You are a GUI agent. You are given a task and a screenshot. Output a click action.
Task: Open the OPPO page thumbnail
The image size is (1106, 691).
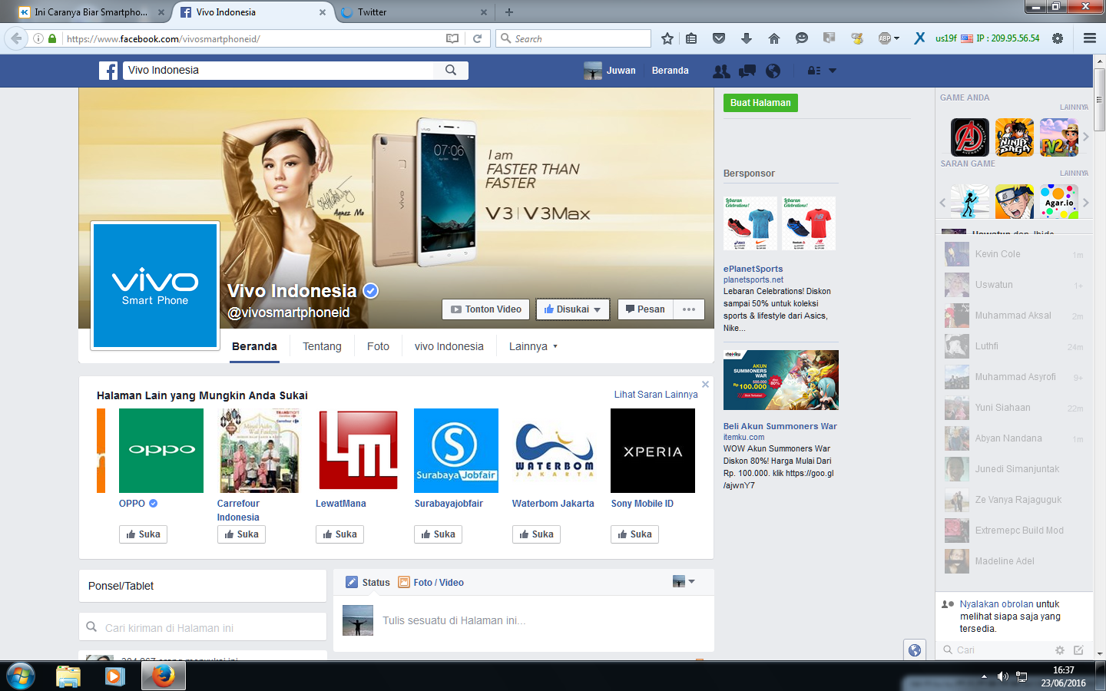point(161,451)
